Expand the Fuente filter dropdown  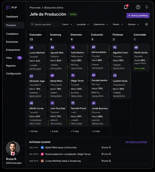tap(67, 24)
